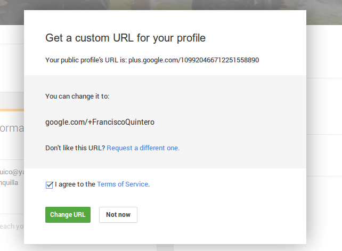
Task: Click the "Request a different one" link
Action: point(143,148)
